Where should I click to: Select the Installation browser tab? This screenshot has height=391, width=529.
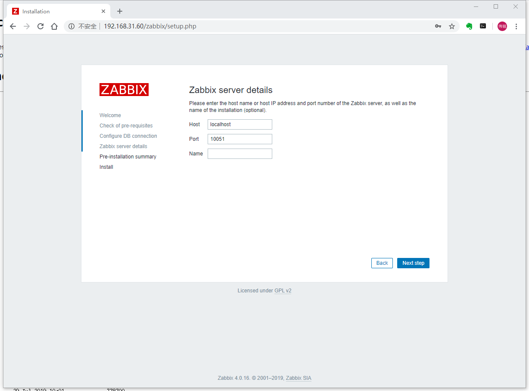(59, 11)
